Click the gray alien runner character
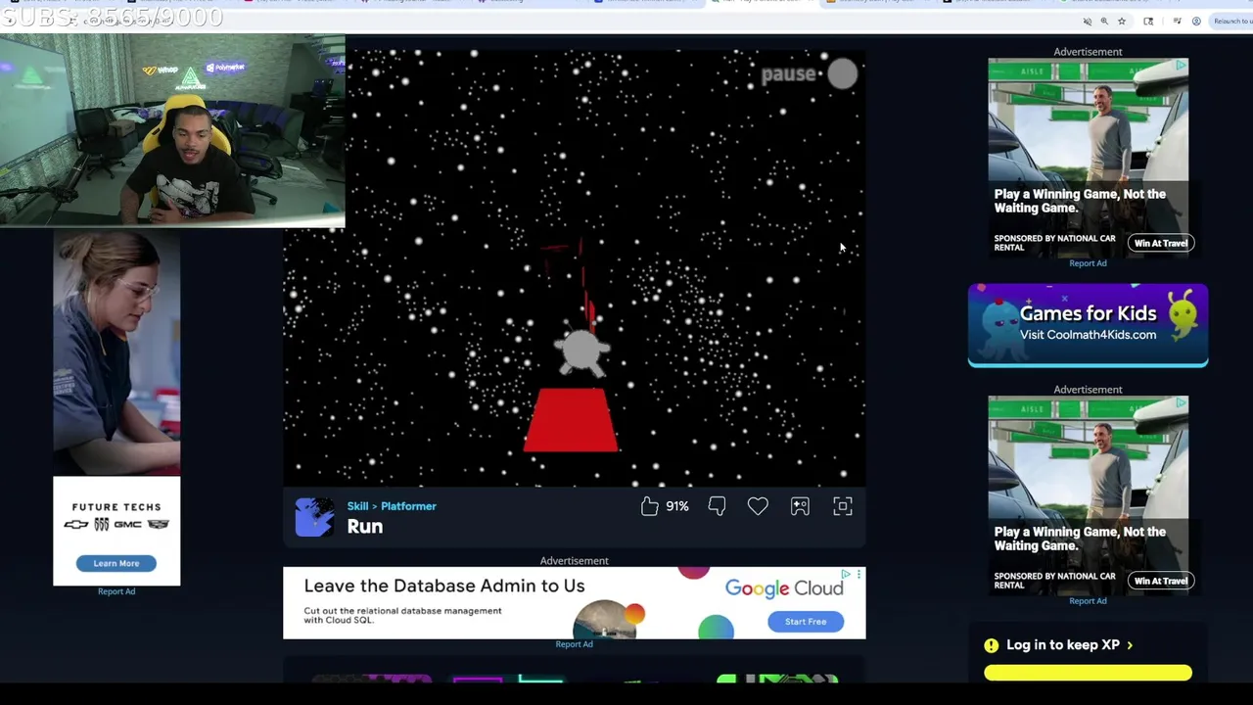This screenshot has width=1253, height=705. (x=582, y=352)
